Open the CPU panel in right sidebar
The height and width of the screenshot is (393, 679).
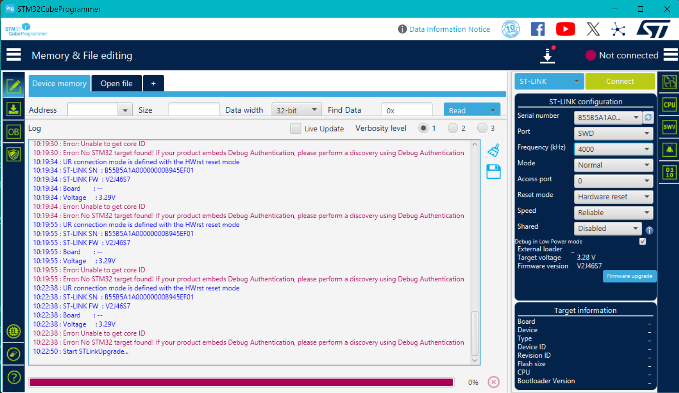(669, 105)
